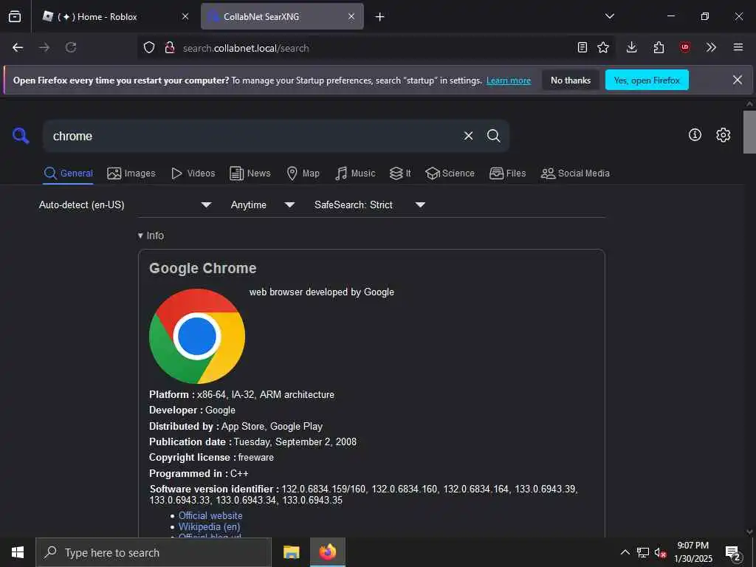756x567 pixels.
Task: Open the extensions puzzle icon
Action: point(659,47)
